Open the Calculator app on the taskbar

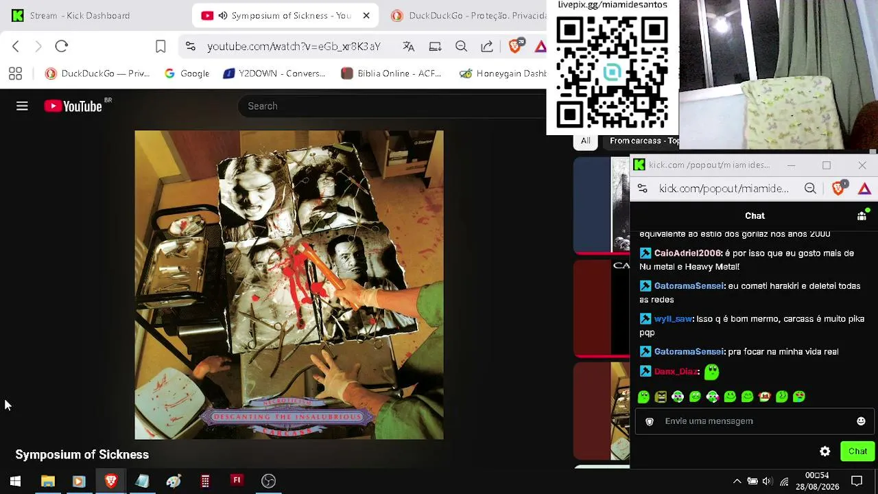(205, 481)
